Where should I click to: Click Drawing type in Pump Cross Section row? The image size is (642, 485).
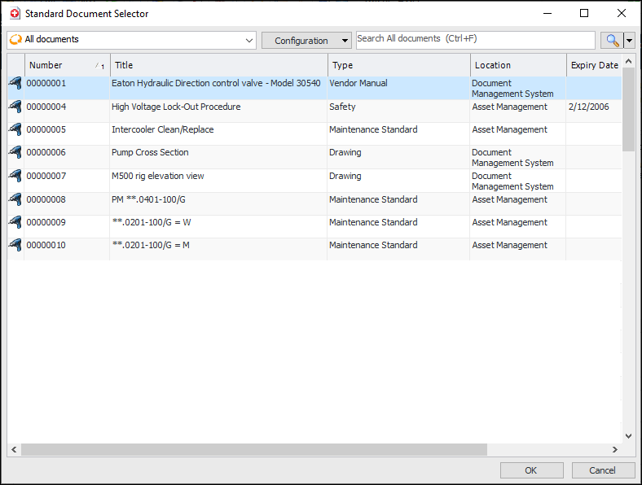[x=345, y=152]
